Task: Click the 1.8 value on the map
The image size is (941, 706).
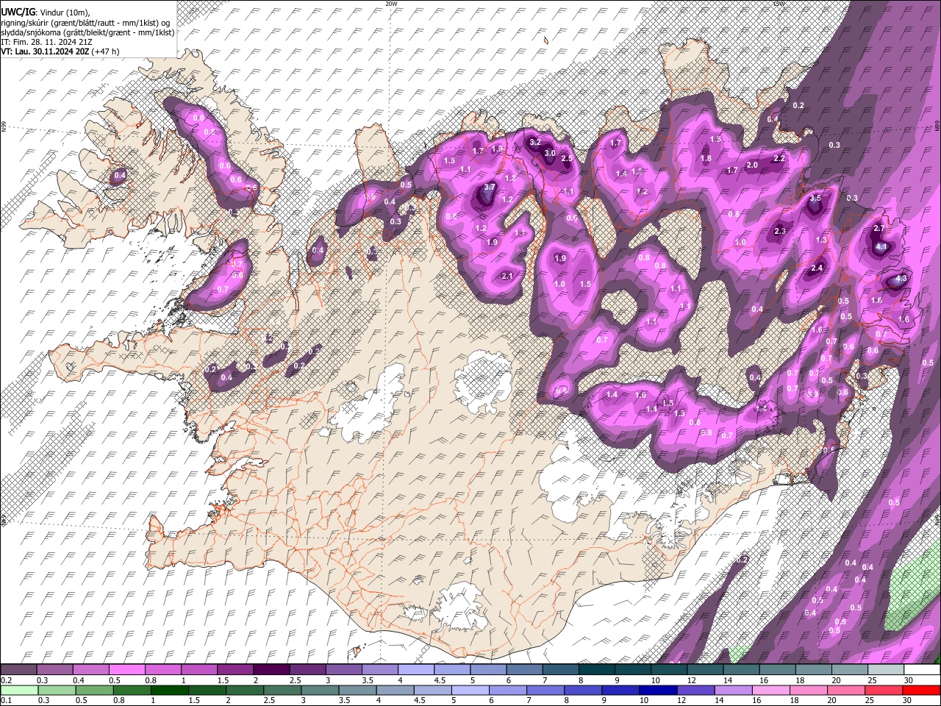Action: [706, 158]
